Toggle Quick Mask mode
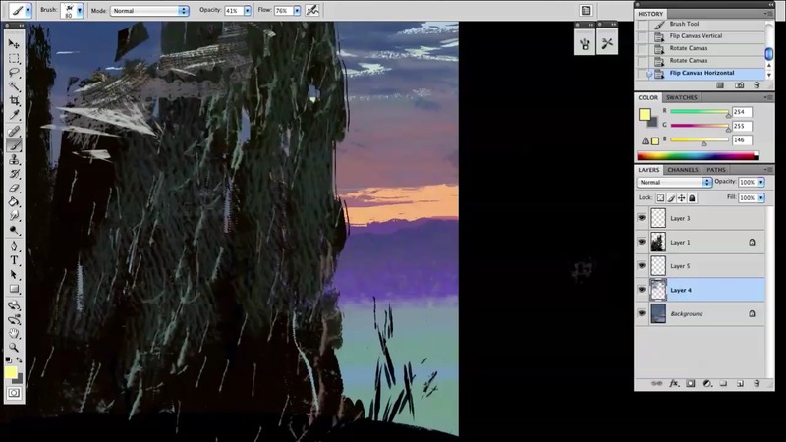Viewport: 786px width, 442px height. [14, 393]
